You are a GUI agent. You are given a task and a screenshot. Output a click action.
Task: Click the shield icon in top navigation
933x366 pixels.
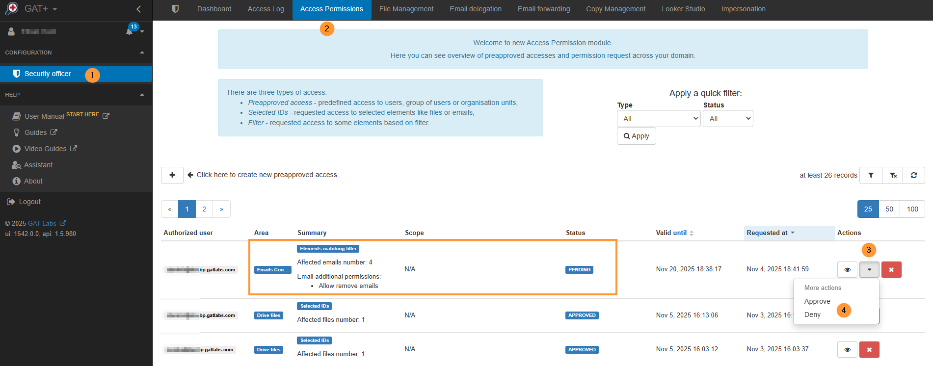coord(175,9)
